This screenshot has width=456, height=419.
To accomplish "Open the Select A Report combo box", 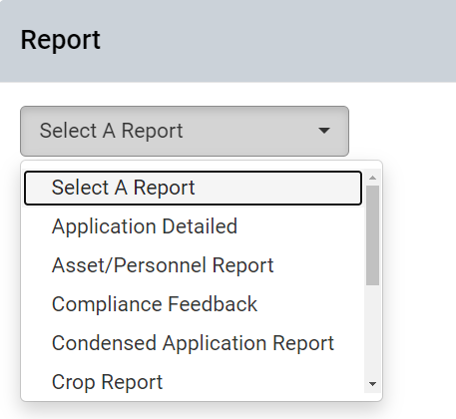I will [x=185, y=131].
